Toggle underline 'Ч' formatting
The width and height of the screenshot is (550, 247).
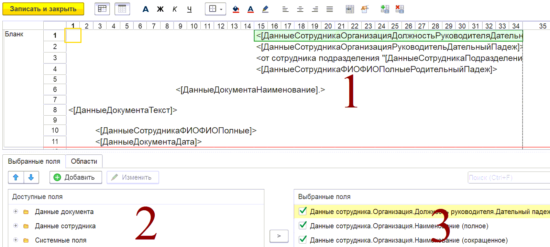(x=189, y=9)
